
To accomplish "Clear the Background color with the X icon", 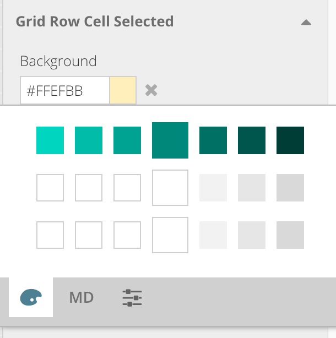I will (x=151, y=90).
